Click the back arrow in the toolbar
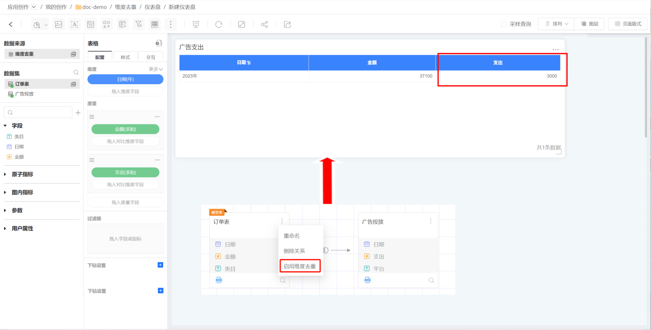The height and width of the screenshot is (330, 651). [11, 24]
